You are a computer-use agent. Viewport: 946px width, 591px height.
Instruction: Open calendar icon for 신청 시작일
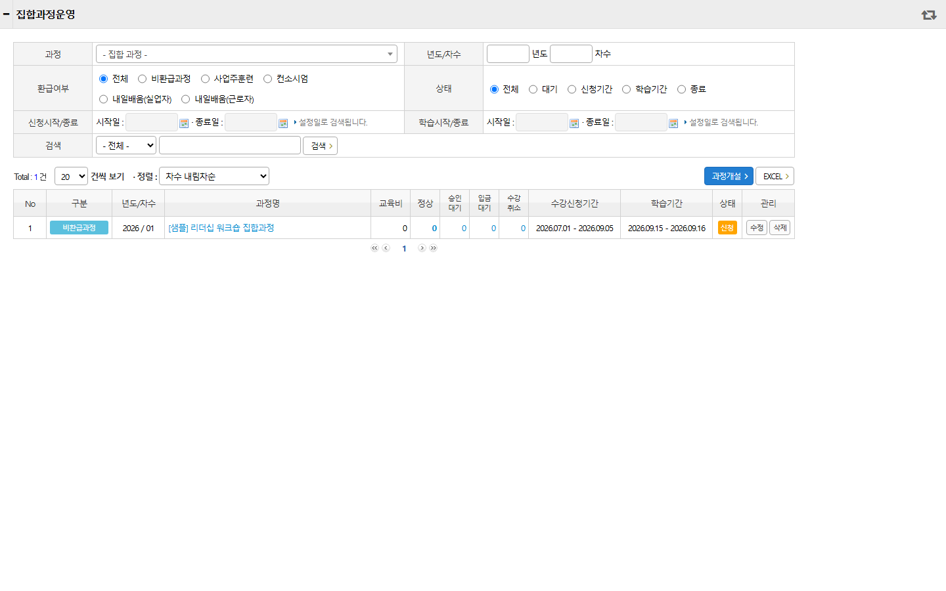click(184, 123)
